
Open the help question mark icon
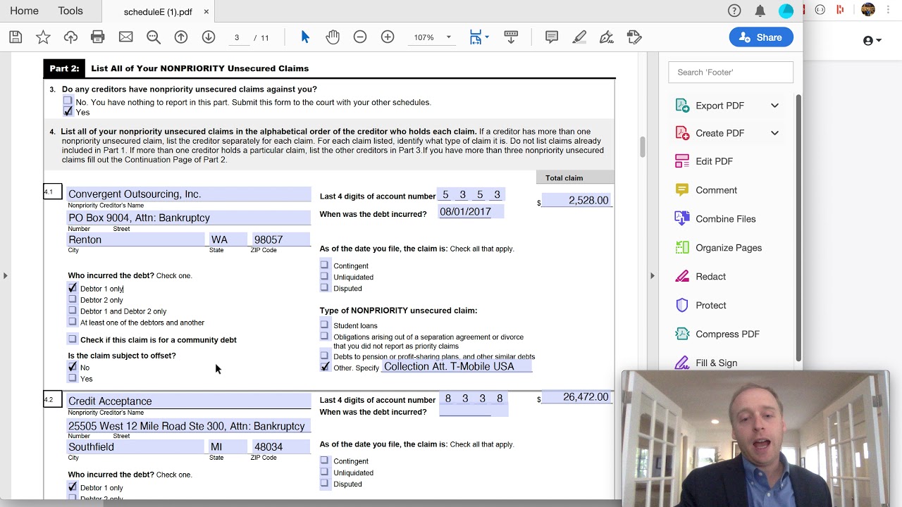[734, 11]
